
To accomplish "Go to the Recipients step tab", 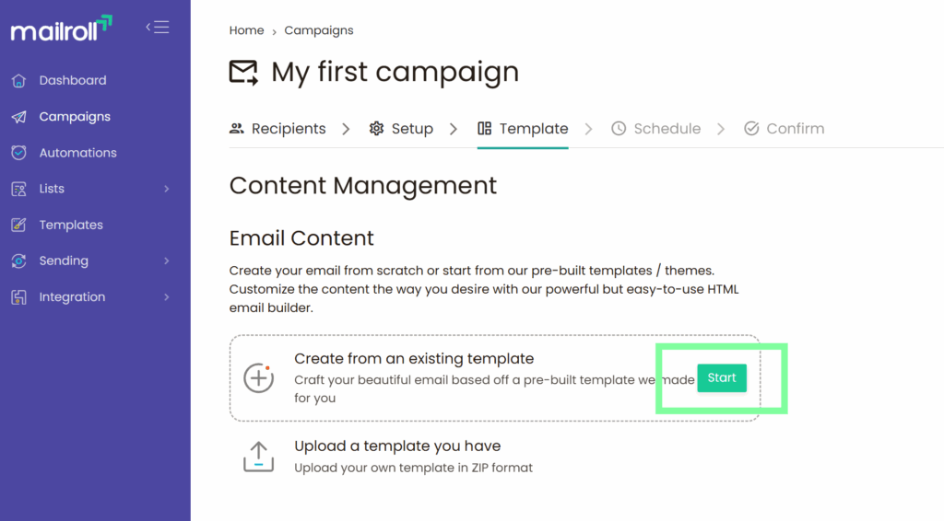I will (x=277, y=129).
